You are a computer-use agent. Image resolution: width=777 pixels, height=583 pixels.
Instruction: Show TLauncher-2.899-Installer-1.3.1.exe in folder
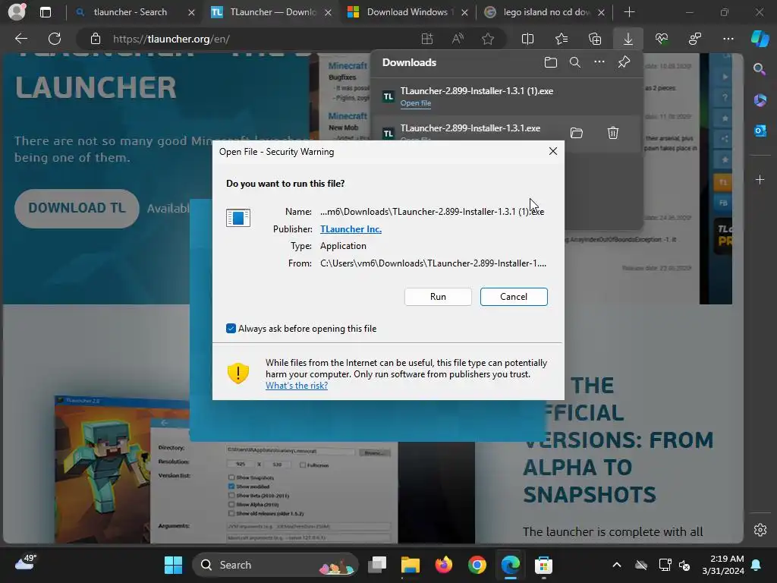point(577,133)
